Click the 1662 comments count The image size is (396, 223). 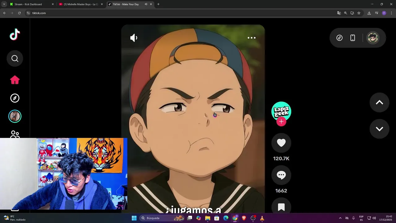click(281, 191)
